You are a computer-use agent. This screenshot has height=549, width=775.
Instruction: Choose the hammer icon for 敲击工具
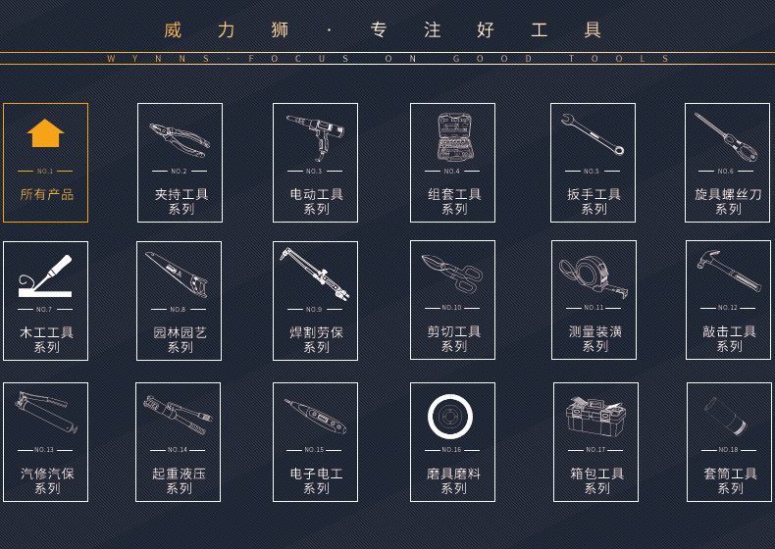tap(729, 271)
